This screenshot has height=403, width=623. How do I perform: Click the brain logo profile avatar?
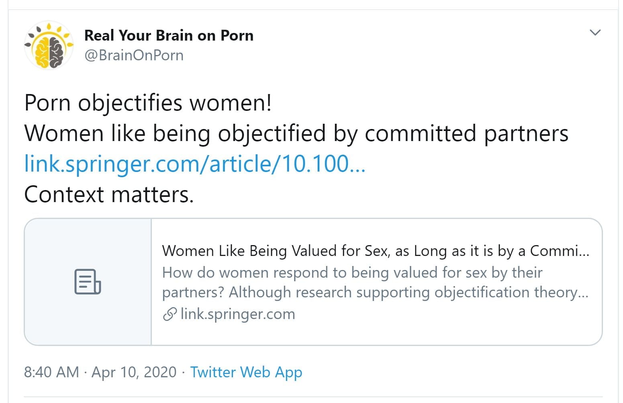49,45
